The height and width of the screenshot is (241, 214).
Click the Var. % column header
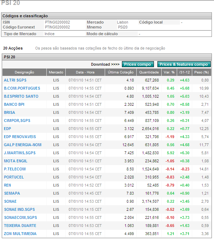coord(169,72)
